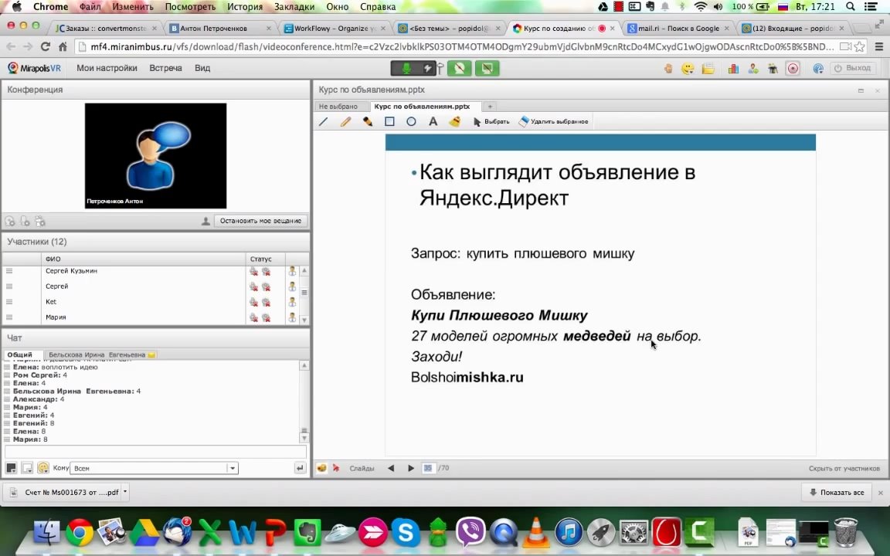Click the white chat options icon

click(27, 468)
